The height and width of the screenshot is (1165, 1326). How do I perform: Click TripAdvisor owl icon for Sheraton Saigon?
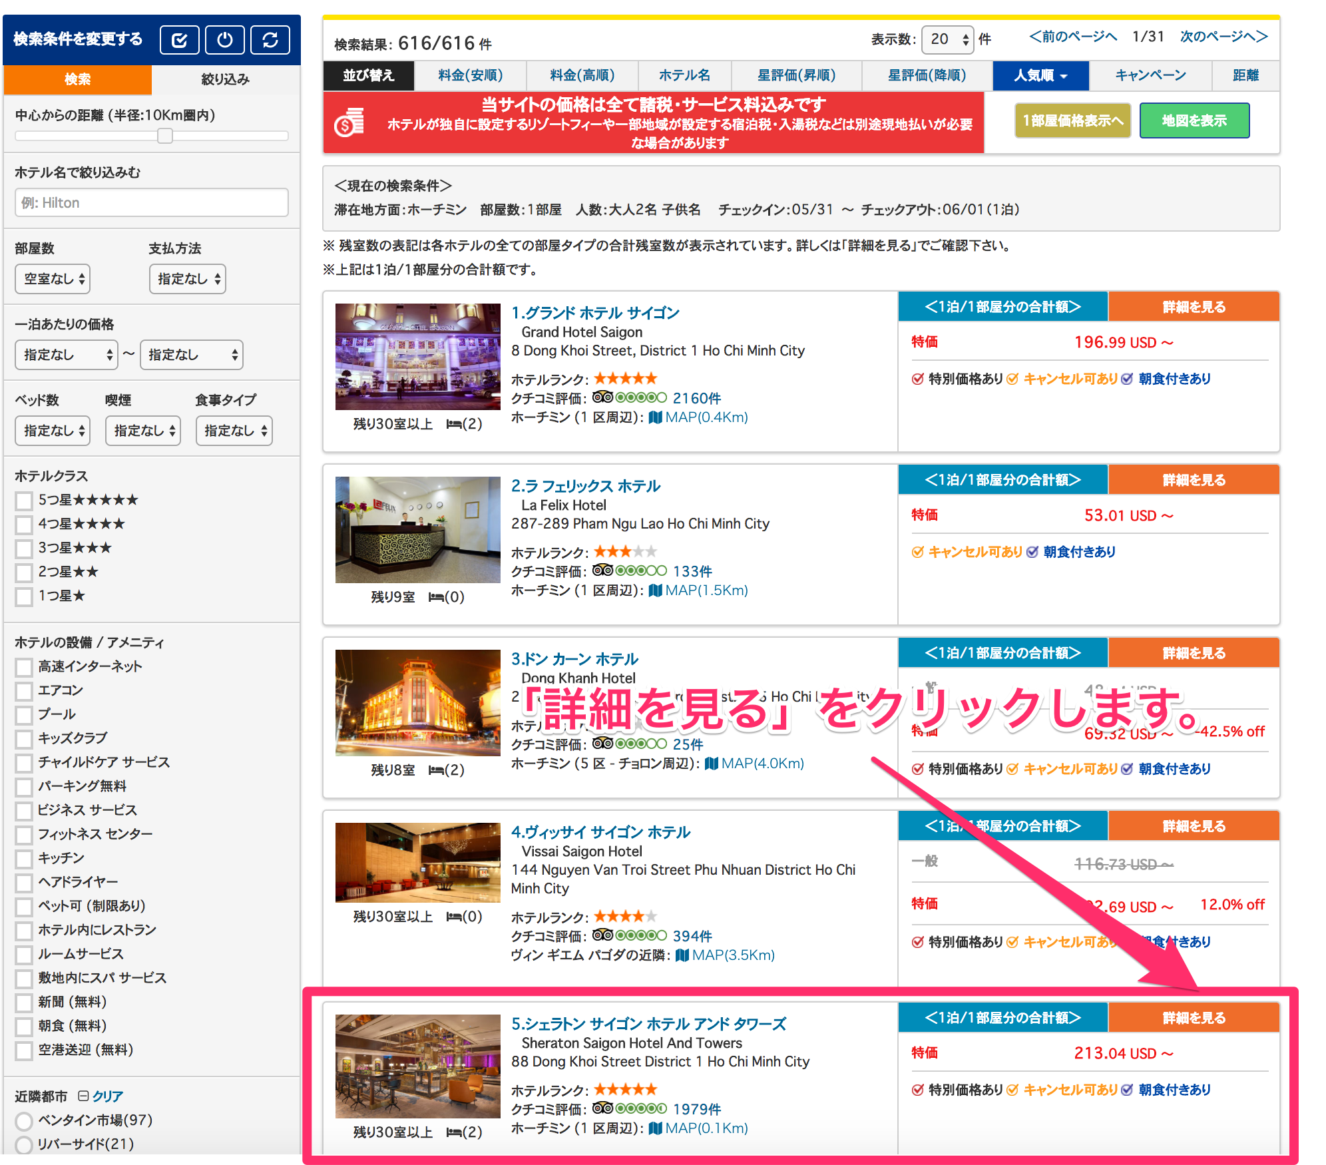click(602, 1108)
